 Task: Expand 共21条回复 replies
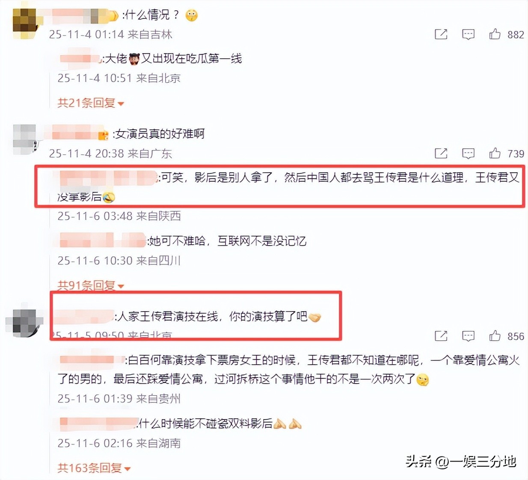[x=91, y=103]
